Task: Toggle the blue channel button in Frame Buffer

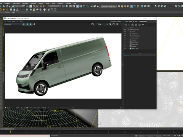Action: (31, 24)
